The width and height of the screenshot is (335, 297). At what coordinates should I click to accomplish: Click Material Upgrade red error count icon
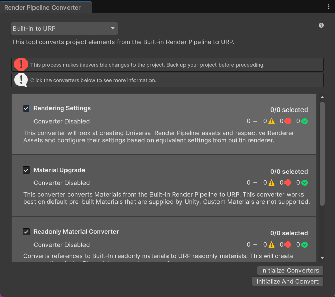pos(288,183)
